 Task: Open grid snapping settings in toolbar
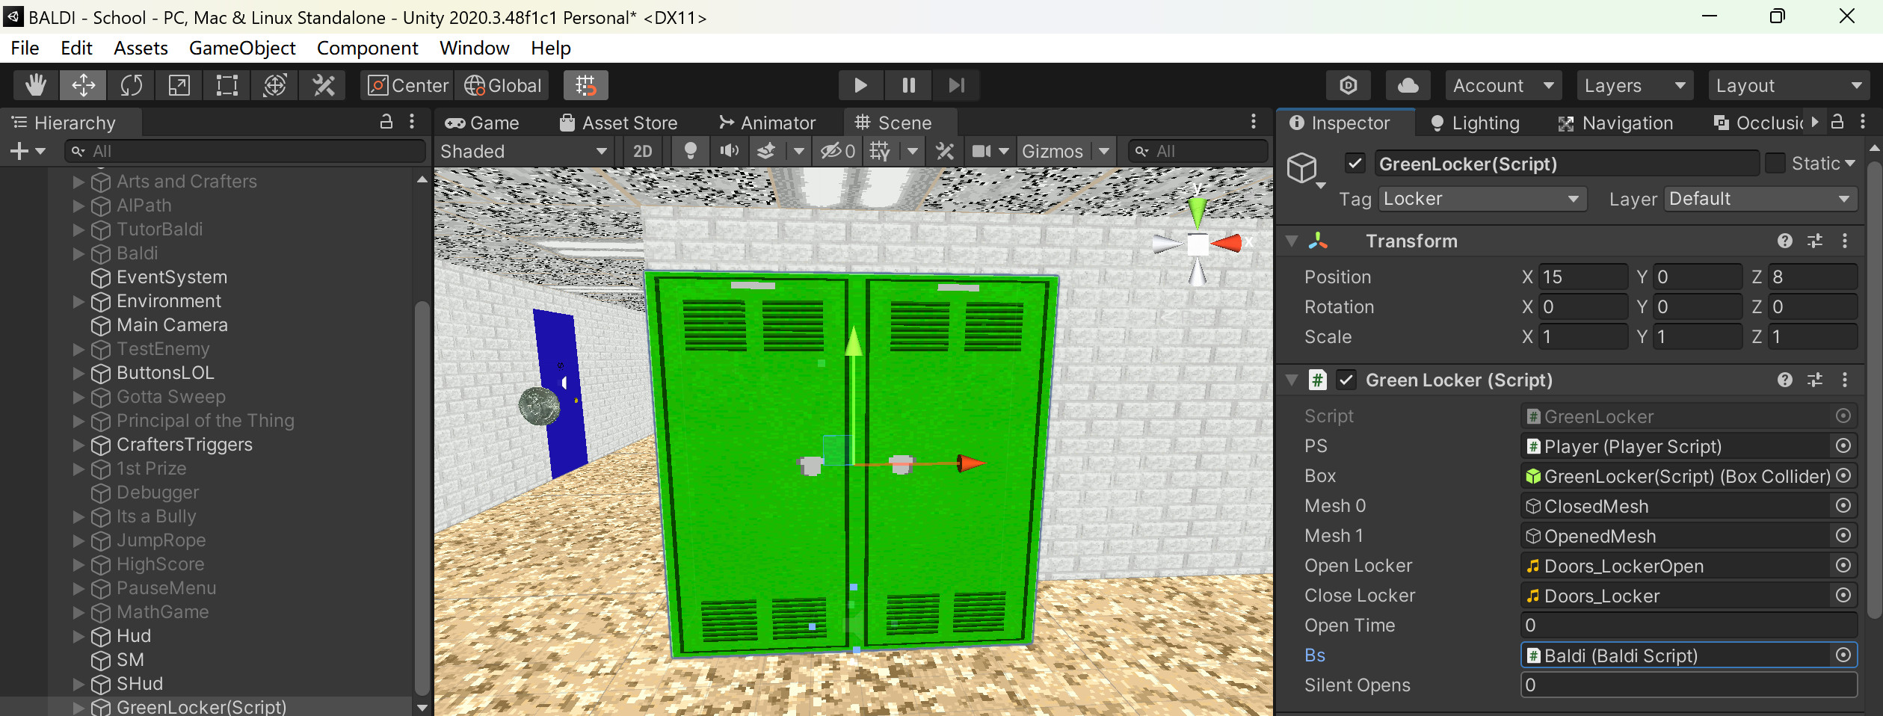(x=587, y=85)
